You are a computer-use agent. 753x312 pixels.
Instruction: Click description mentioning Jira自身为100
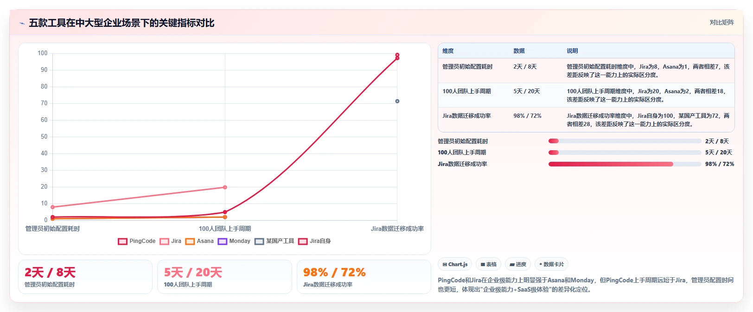click(x=648, y=120)
